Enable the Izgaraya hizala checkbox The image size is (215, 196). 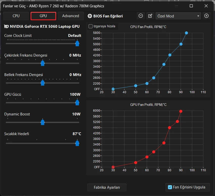click(x=91, y=26)
